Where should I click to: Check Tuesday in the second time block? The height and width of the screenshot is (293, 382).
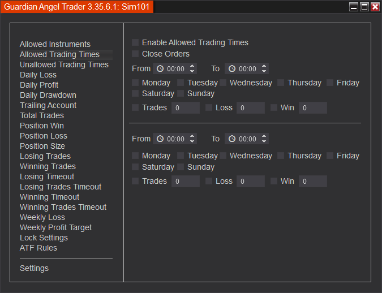(181, 156)
